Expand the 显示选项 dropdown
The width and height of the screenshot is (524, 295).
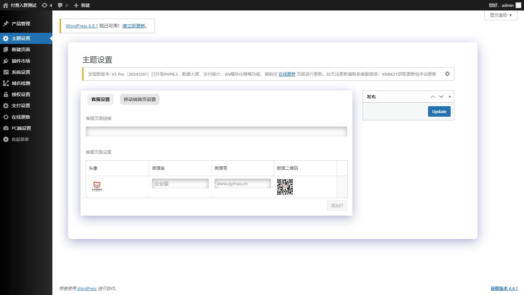pyautogui.click(x=501, y=15)
